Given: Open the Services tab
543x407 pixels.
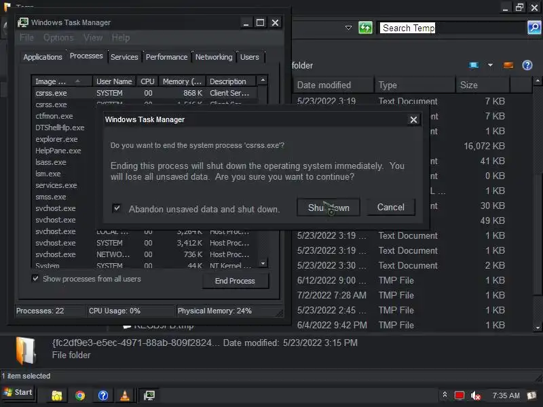Looking at the screenshot, I should pos(124,57).
